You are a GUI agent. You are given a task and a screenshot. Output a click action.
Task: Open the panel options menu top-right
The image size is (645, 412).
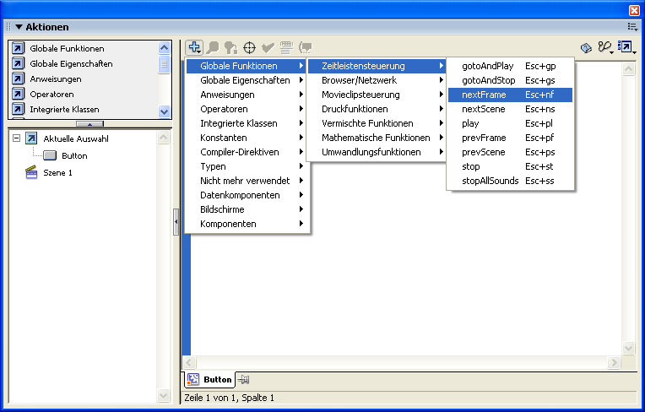[628, 27]
